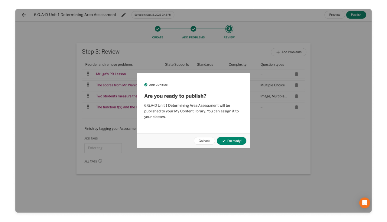Grab drag handle for function f(x) row

[x=88, y=107]
